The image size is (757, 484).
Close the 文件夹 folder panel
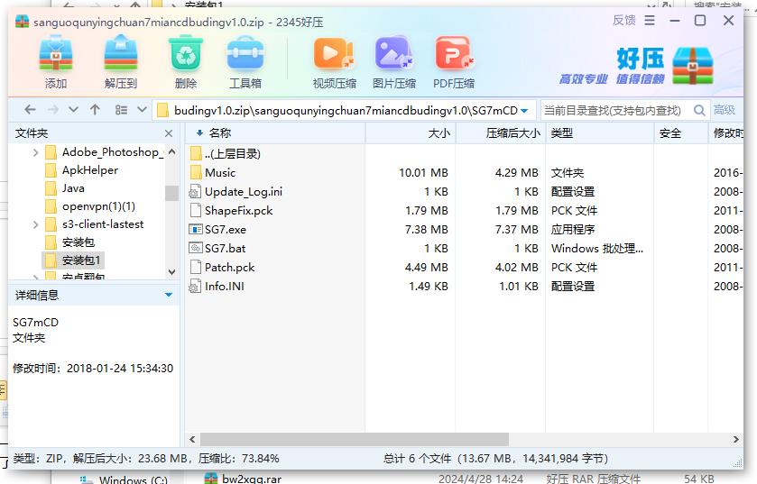tap(169, 133)
